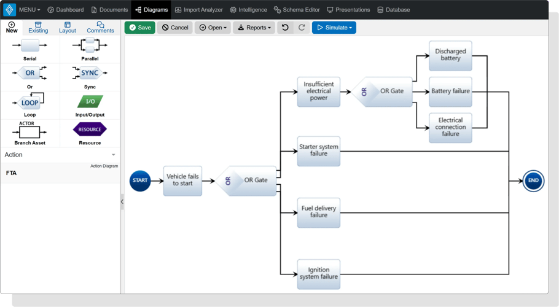Select the START node
Screen dimensions: 559x307
click(x=140, y=181)
